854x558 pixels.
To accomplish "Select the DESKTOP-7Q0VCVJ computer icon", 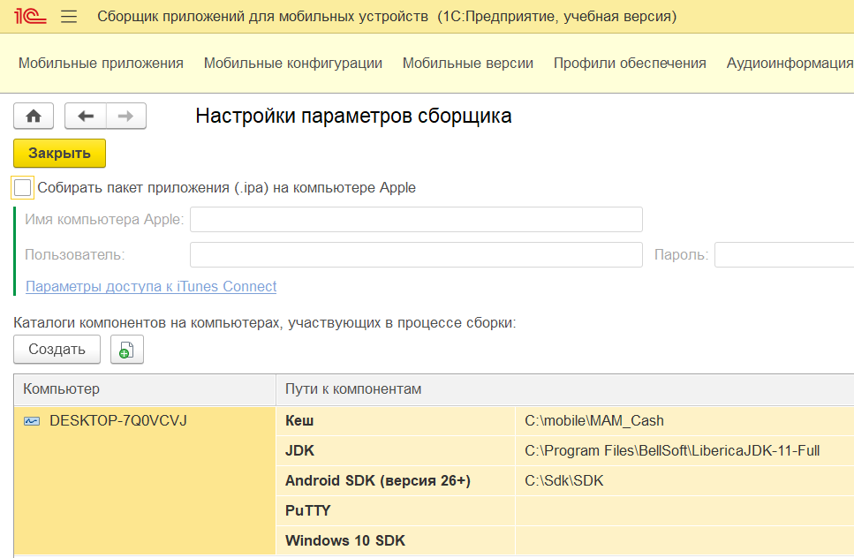I will 32,421.
